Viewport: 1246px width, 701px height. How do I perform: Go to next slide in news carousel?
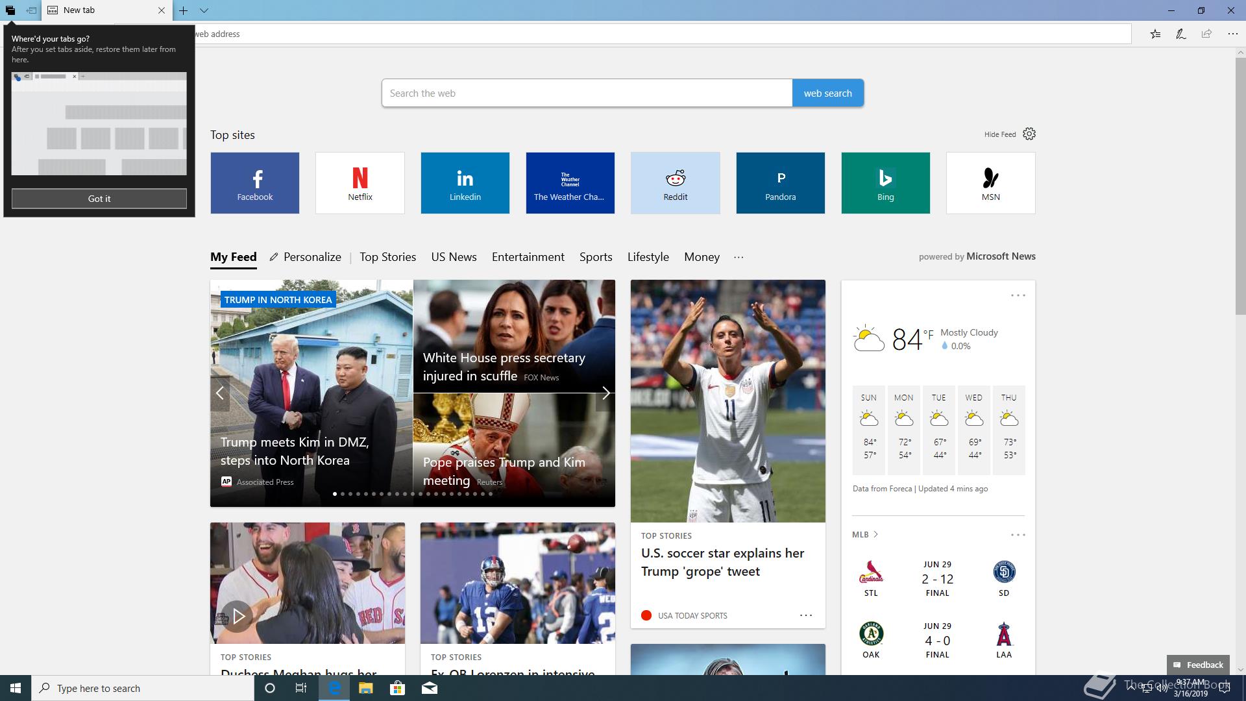coord(605,393)
